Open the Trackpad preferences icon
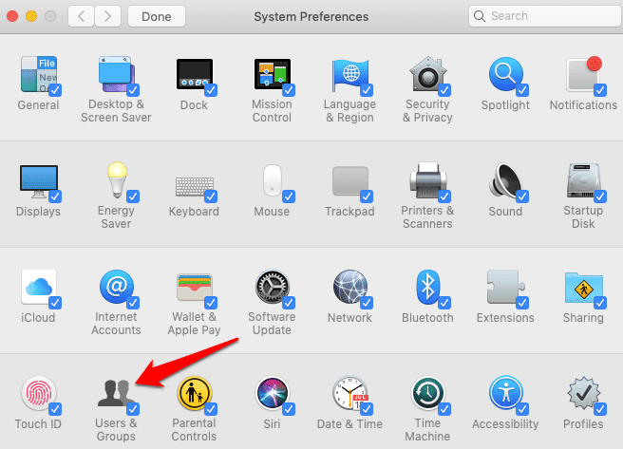Image resolution: width=623 pixels, height=449 pixels. (350, 181)
